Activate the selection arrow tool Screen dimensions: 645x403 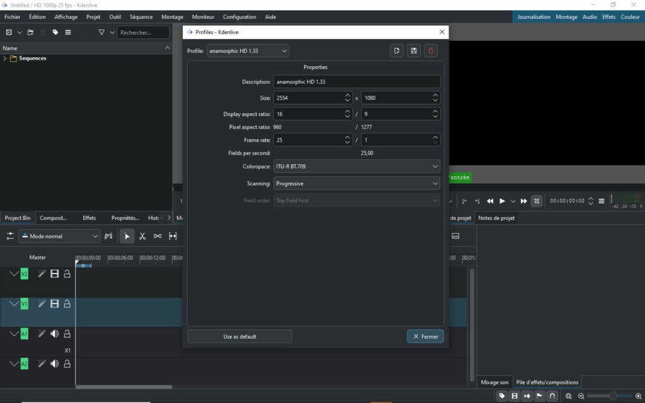tap(127, 236)
